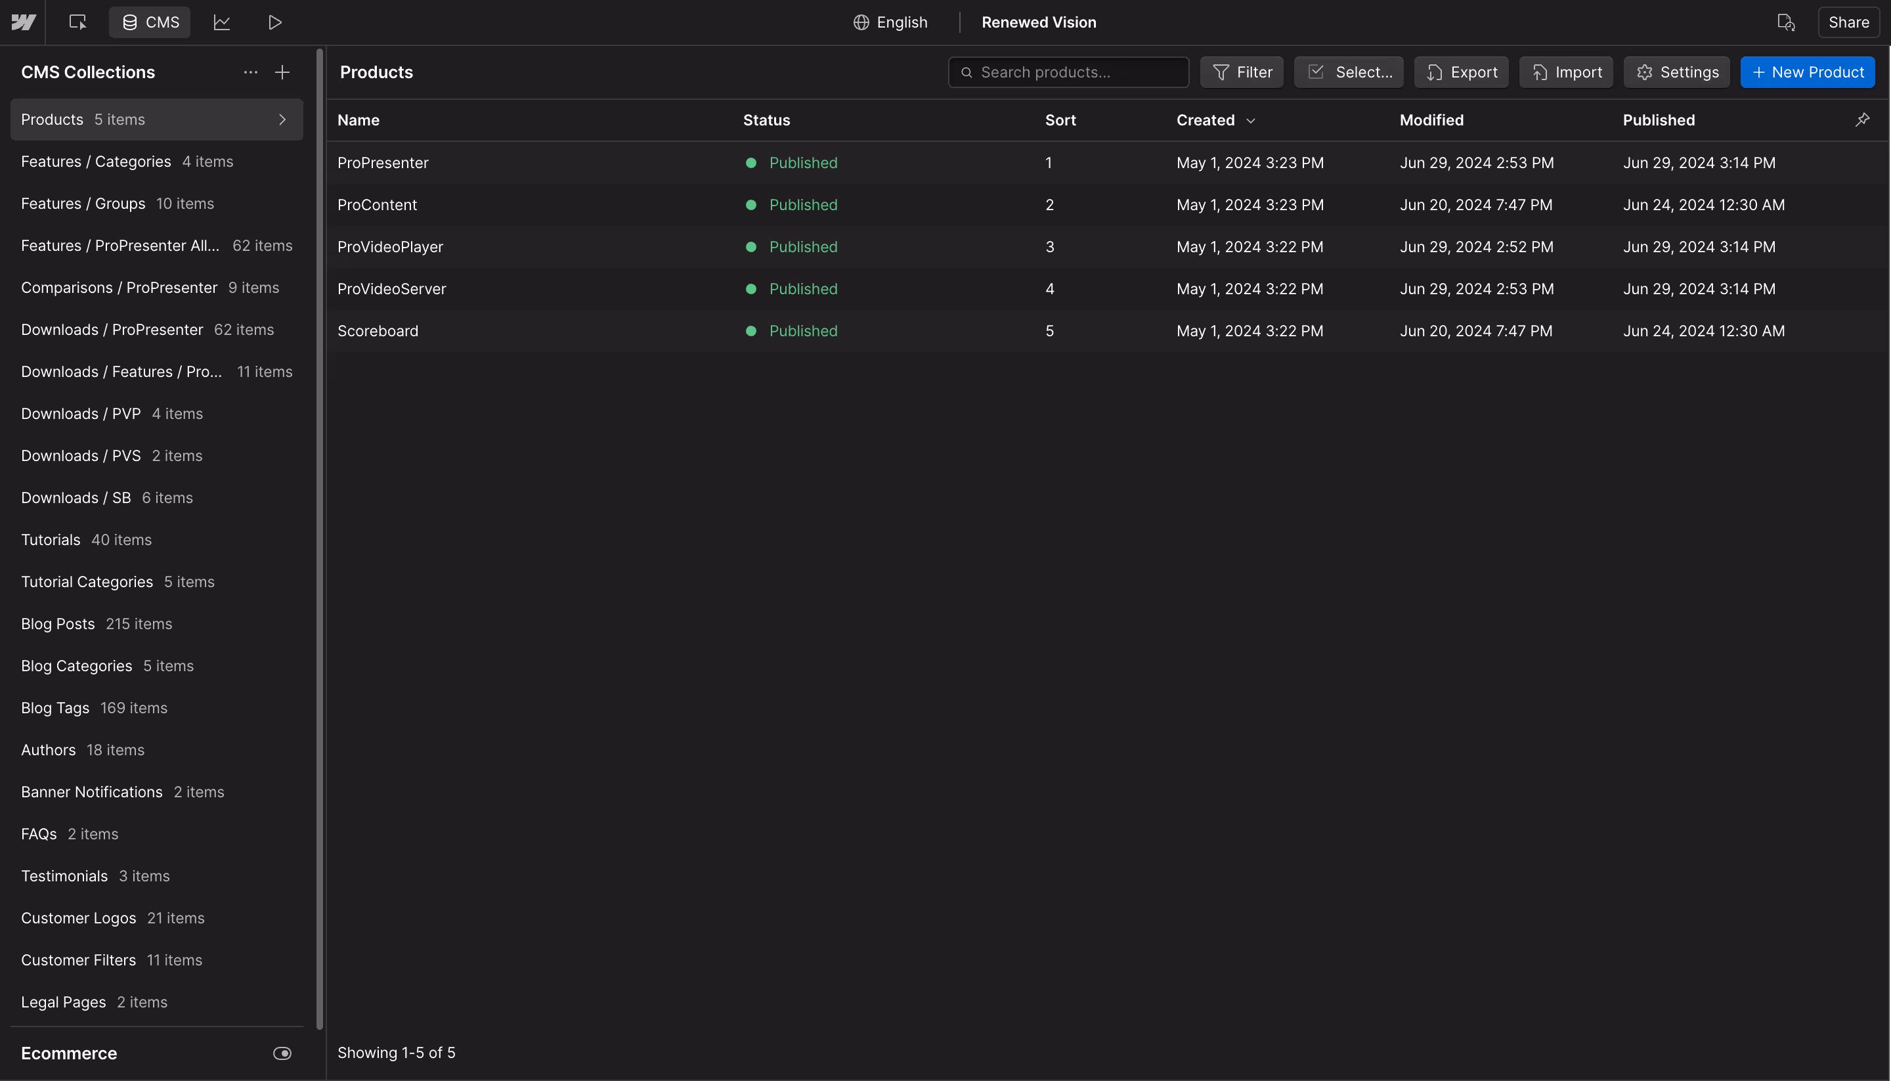1891x1081 pixels.
Task: Sort by the Created column arrow
Action: click(x=1251, y=120)
